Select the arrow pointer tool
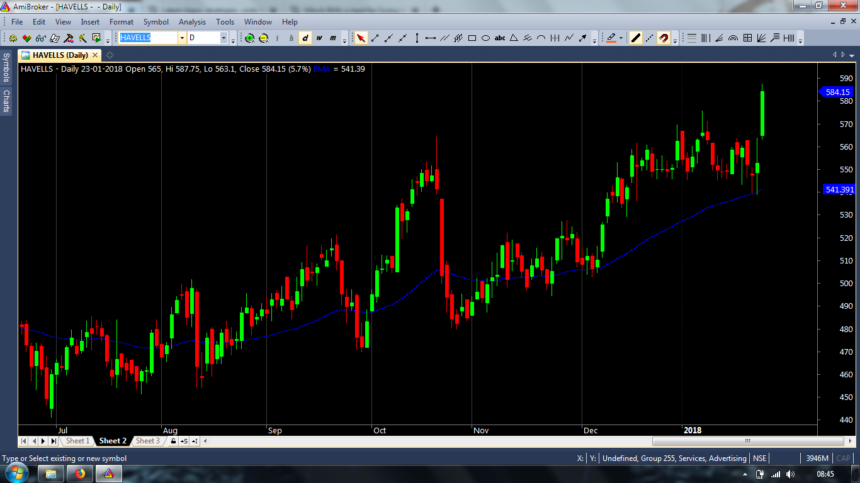Image resolution: width=860 pixels, height=483 pixels. pyautogui.click(x=361, y=38)
